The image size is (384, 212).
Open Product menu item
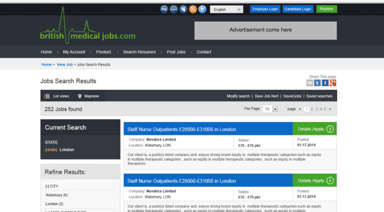pos(103,52)
